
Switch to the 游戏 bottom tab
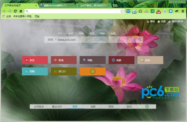129,106
